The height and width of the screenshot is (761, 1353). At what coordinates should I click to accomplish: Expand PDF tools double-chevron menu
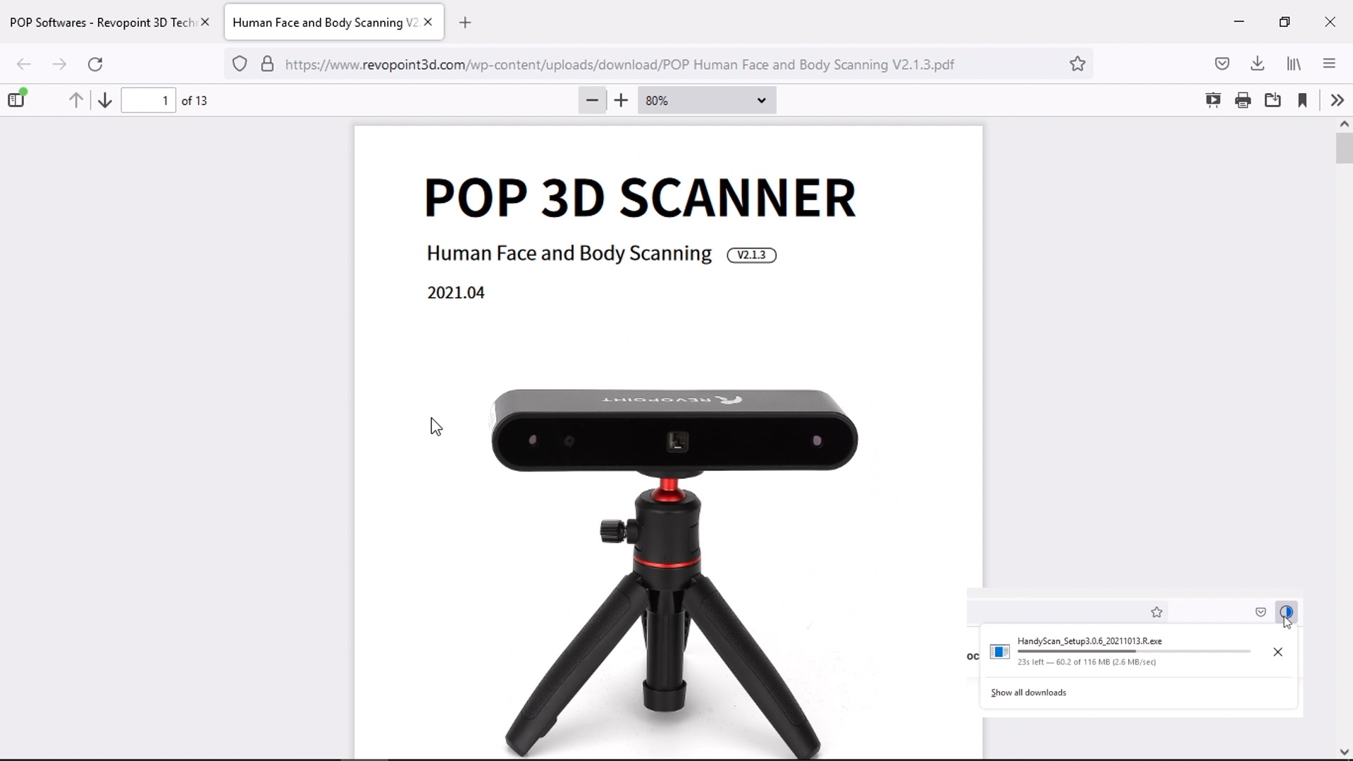[1337, 100]
